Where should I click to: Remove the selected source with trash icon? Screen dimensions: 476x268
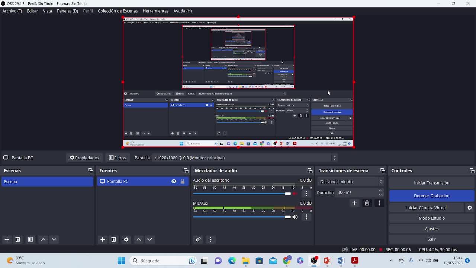coord(114,239)
